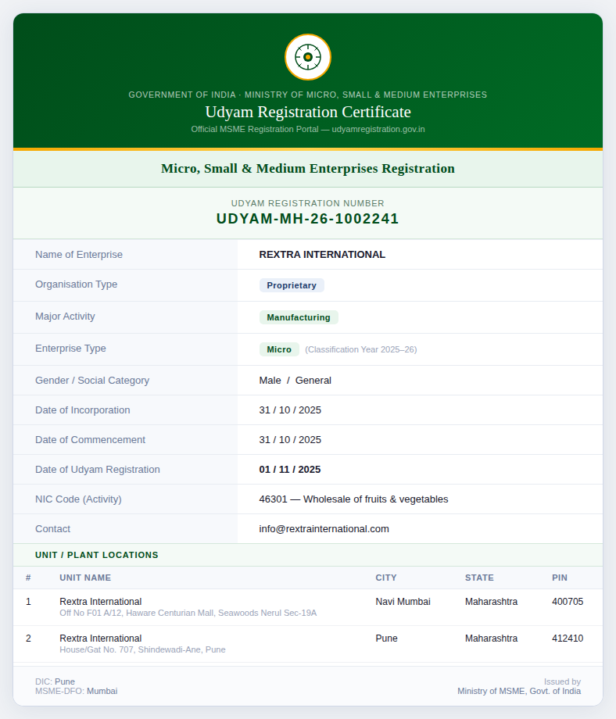
Task: Click the Micro, Small & Medium Enterprises Registration heading
Action: (308, 168)
